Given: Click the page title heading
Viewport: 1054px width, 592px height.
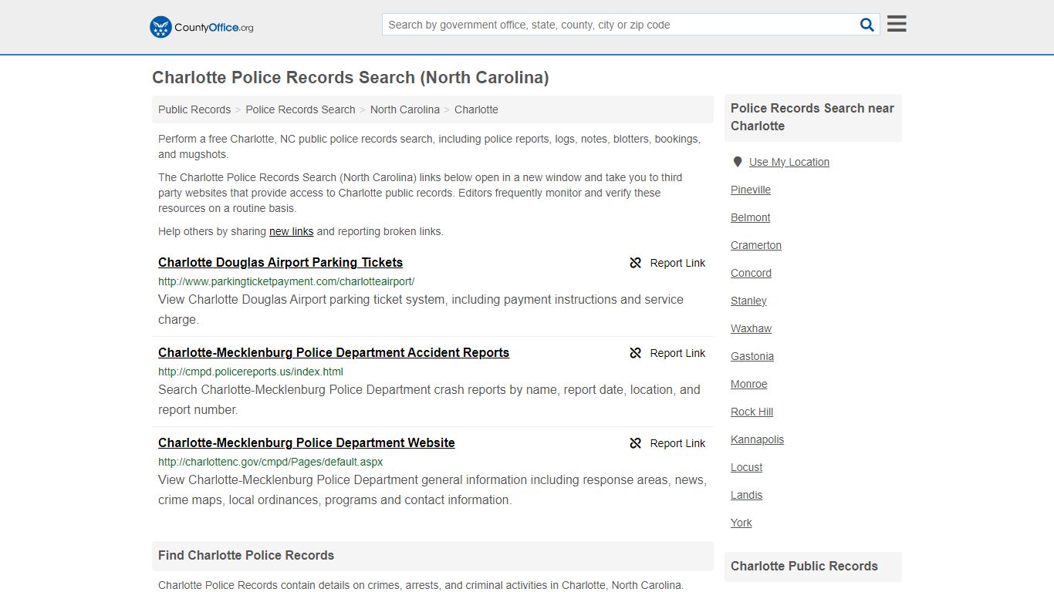Looking at the screenshot, I should coord(350,77).
